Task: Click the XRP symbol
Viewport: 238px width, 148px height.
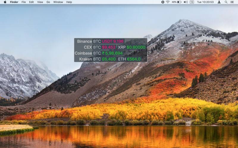Action: point(122,47)
